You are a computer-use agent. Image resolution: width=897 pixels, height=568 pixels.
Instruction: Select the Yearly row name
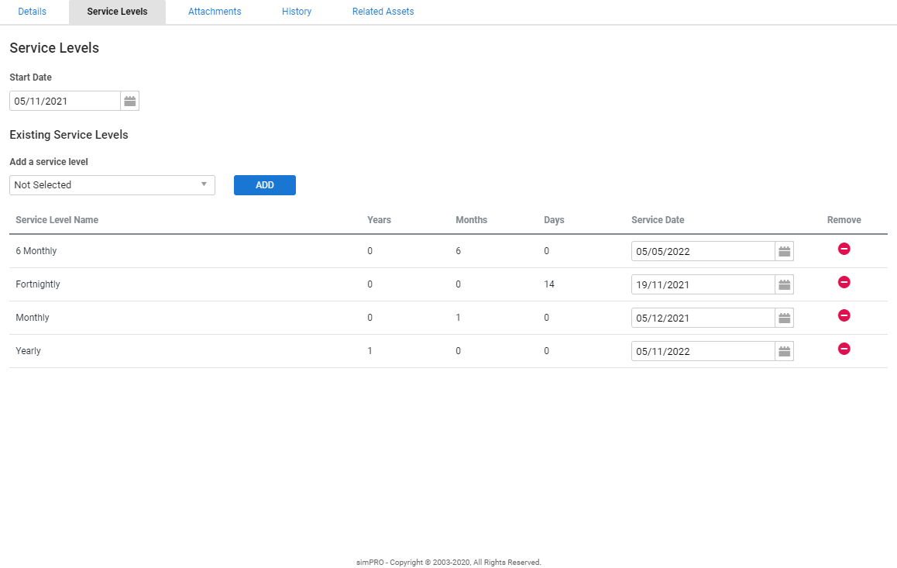(28, 350)
